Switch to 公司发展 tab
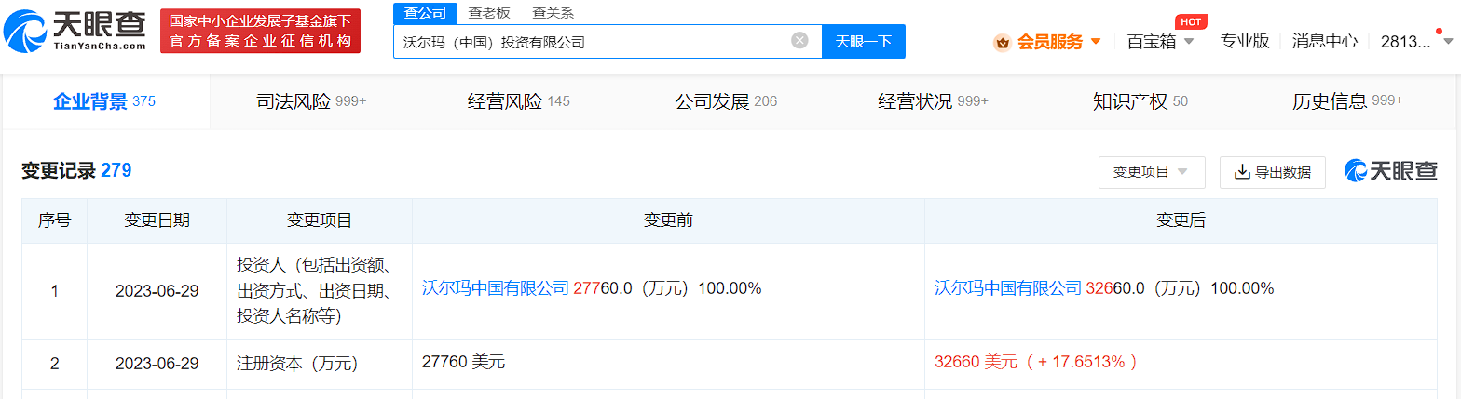The height and width of the screenshot is (399, 1461). [x=726, y=101]
